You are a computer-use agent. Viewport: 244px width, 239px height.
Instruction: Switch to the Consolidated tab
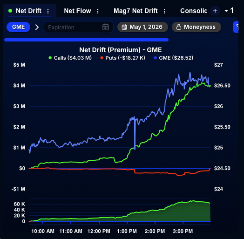tap(193, 11)
